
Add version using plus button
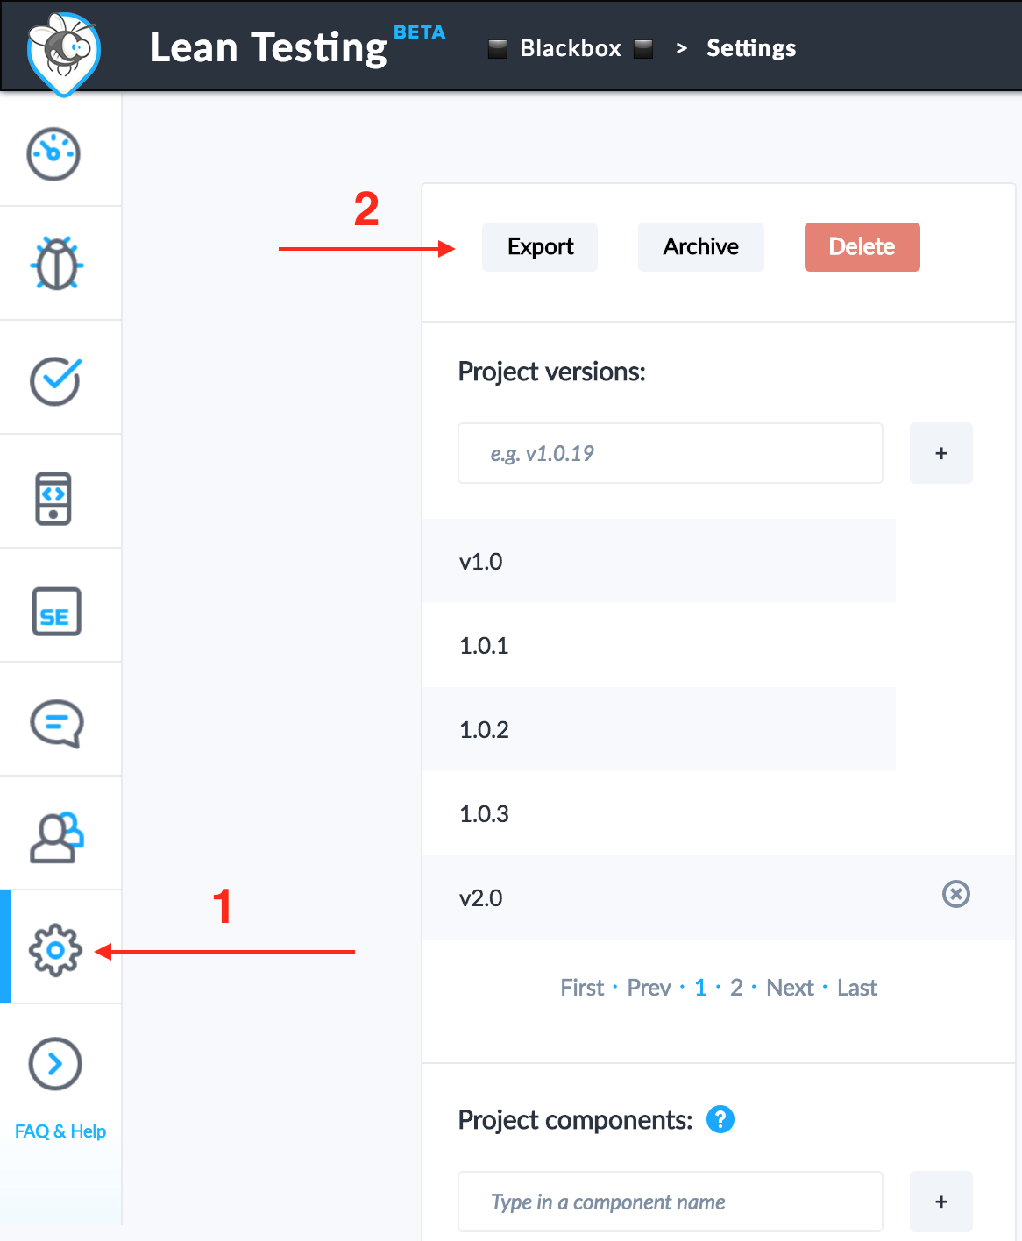click(x=941, y=453)
